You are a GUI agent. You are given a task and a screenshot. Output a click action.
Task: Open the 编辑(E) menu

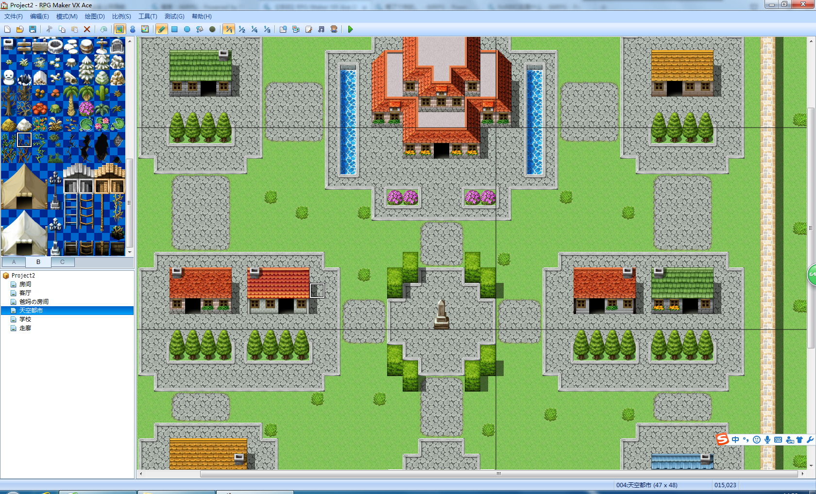point(39,16)
